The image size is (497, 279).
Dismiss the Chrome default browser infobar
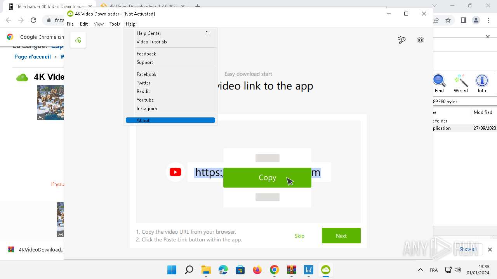pyautogui.click(x=488, y=36)
